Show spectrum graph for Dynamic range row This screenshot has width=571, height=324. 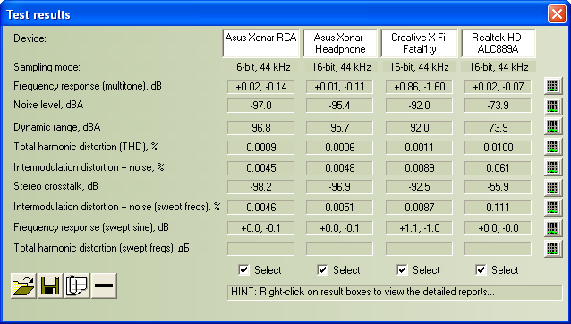point(553,126)
